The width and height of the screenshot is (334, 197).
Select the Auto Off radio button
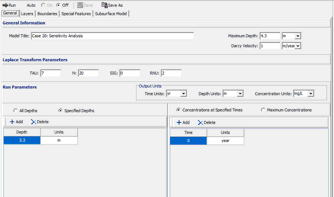pos(58,5)
